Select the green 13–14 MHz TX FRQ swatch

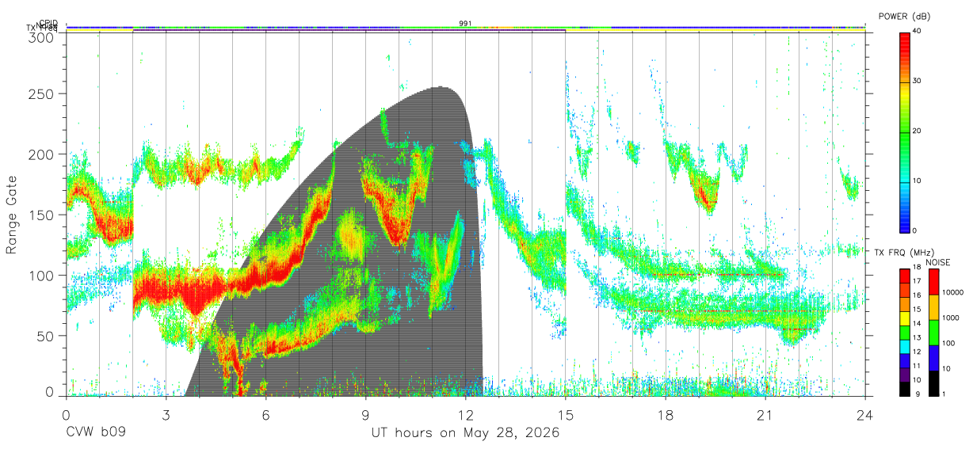pyautogui.click(x=903, y=331)
